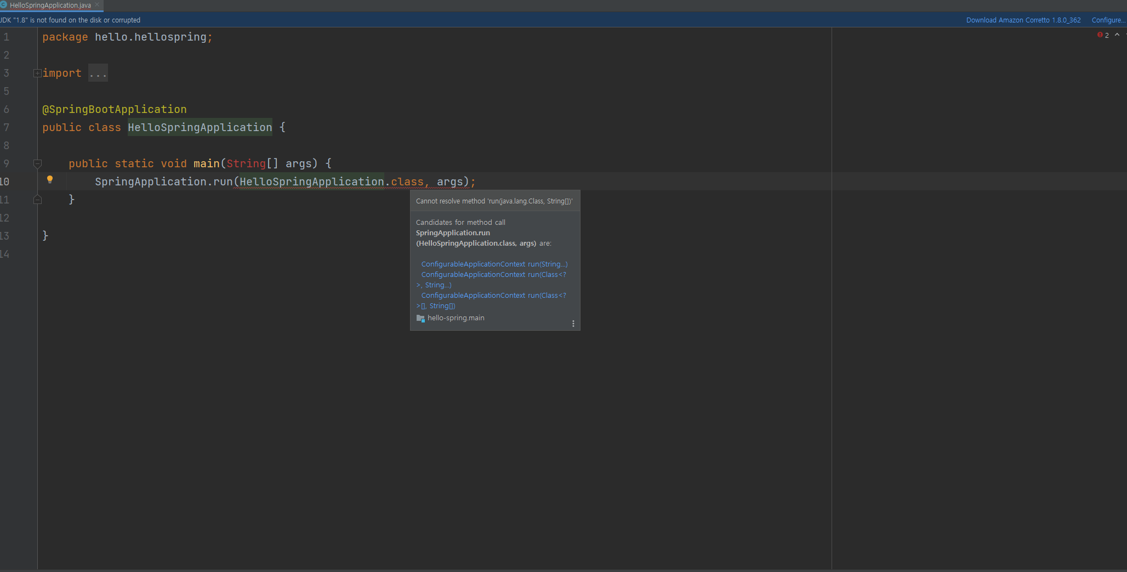This screenshot has width=1127, height=572.
Task: Click Download Amazon Corretto 1.8.0_362 link
Action: pos(1023,20)
